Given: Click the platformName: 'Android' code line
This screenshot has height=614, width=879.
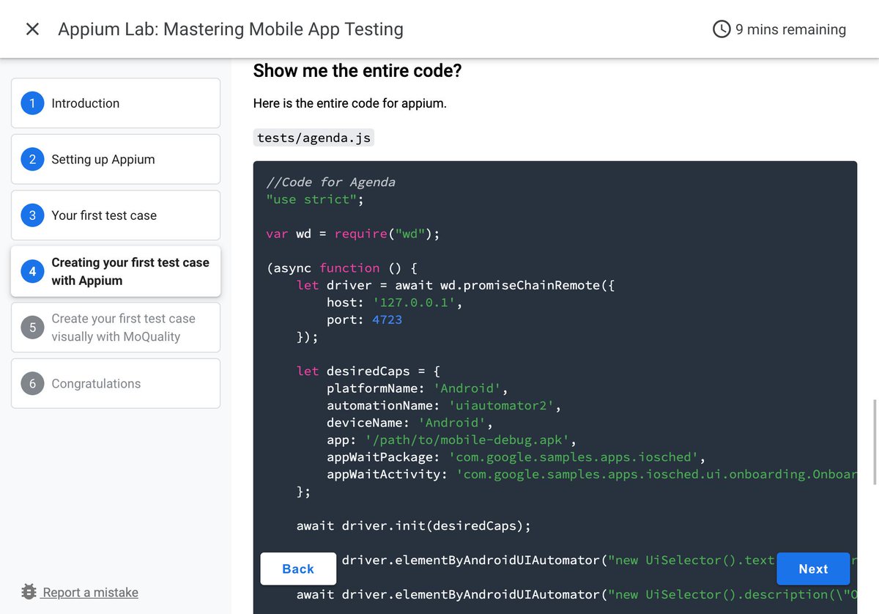Looking at the screenshot, I should pos(417,388).
